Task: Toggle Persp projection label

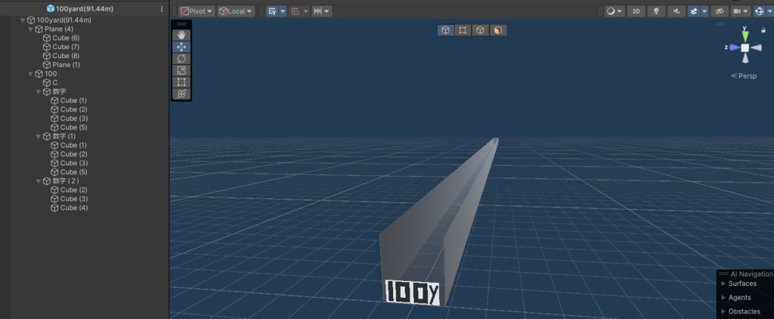Action: pos(744,76)
